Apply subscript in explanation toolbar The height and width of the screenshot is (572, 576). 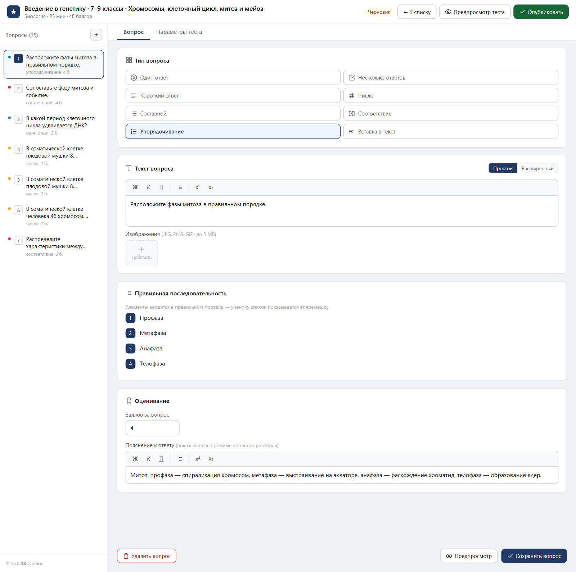pyautogui.click(x=211, y=459)
